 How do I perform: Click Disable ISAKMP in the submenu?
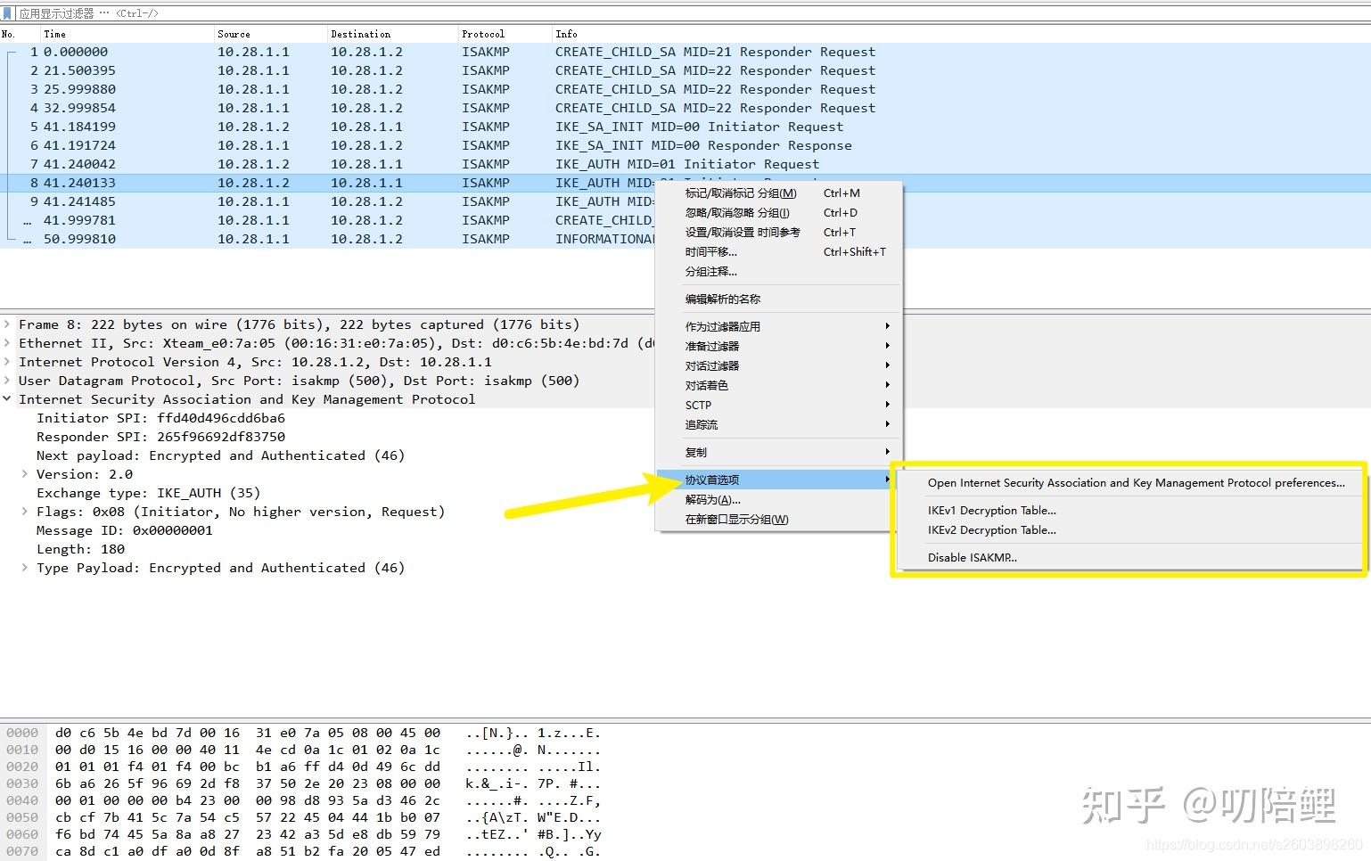(972, 557)
